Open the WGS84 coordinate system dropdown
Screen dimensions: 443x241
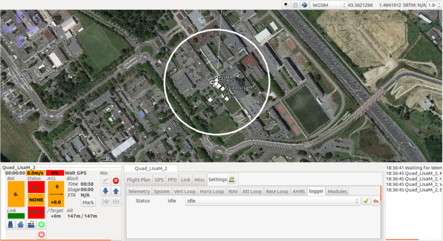[328, 5]
